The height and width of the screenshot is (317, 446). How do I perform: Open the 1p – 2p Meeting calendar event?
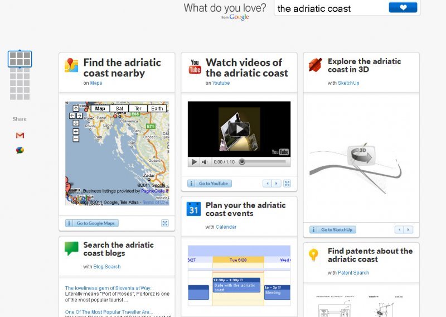(277, 292)
